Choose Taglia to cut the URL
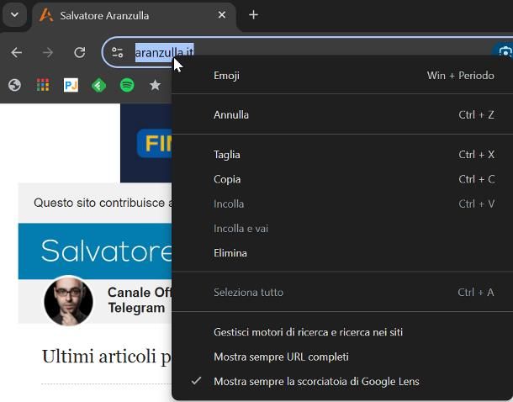 click(x=342, y=155)
